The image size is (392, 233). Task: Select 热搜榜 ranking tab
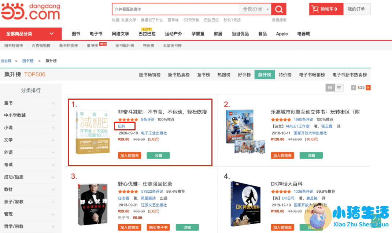tap(224, 75)
